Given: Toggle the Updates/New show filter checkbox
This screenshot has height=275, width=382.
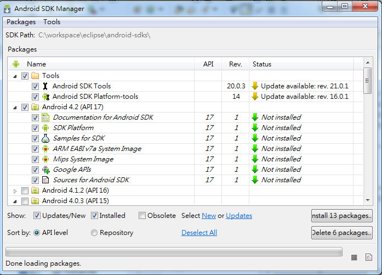Looking at the screenshot, I should point(37,216).
